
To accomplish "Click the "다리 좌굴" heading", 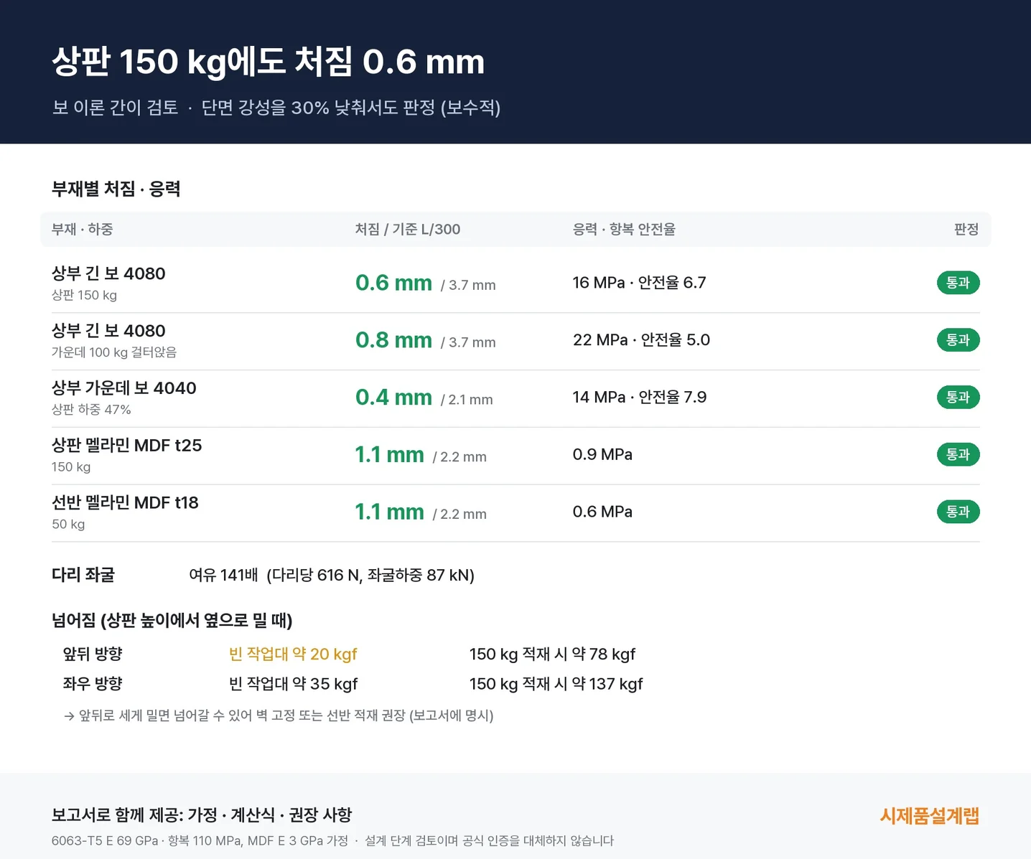I will click(x=83, y=575).
